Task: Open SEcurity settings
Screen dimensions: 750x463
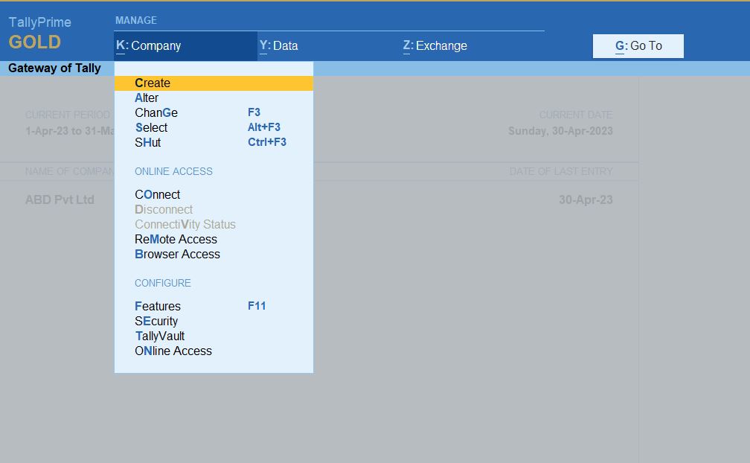Action: pyautogui.click(x=156, y=322)
